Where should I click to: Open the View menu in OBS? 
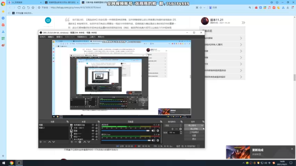coord(60,37)
